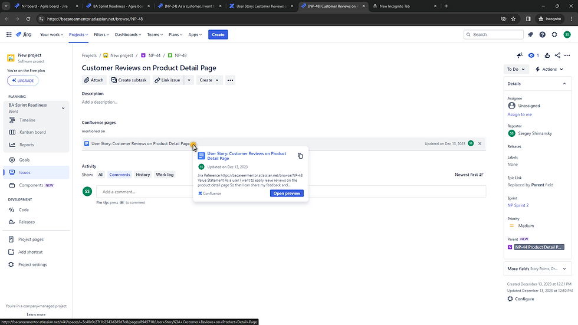578x325 pixels.
Task: Open toolbar ellipsis next to Create
Action: pos(230,80)
